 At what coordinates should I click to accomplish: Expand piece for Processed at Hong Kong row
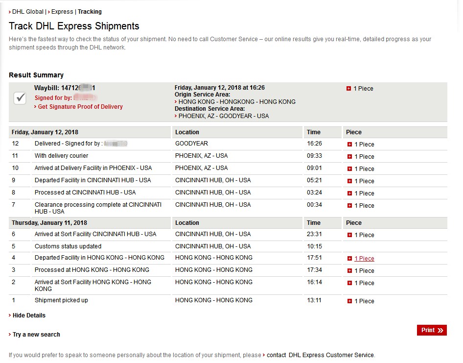pyautogui.click(x=349, y=271)
